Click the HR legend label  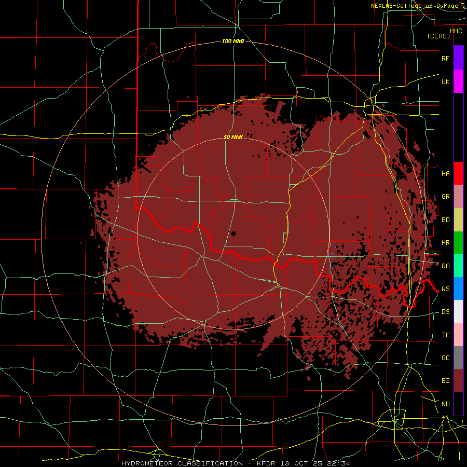pos(445,243)
